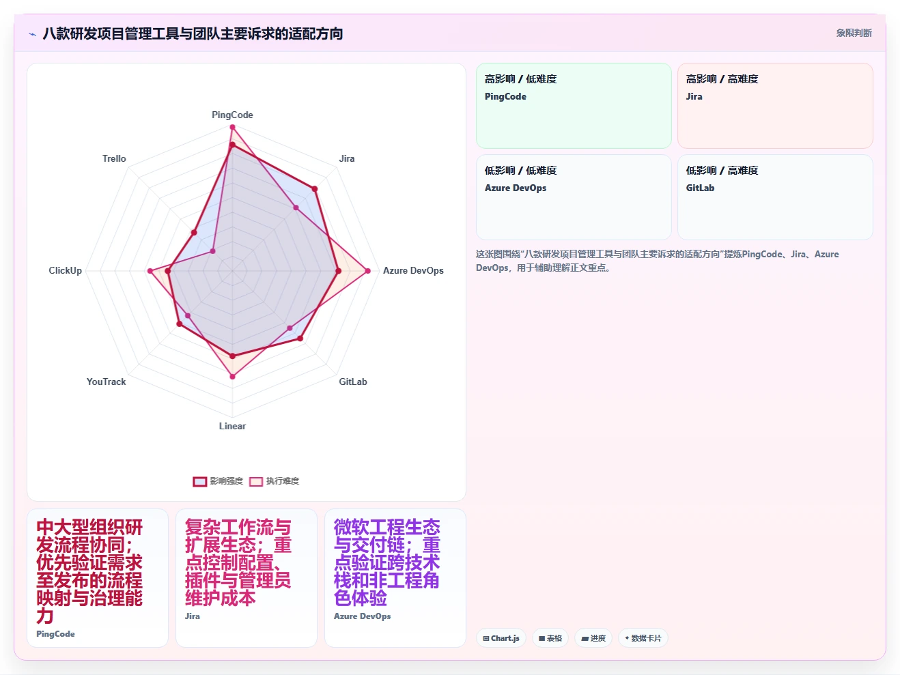
Task: Click the 执行难度 data point on Azure DevOps axis
Action: (368, 271)
